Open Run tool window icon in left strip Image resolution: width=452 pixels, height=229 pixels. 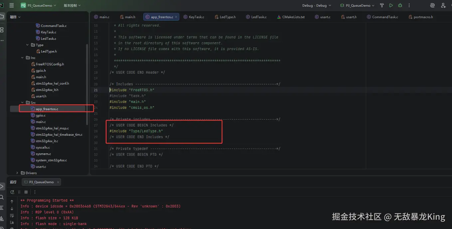(x=2, y=187)
